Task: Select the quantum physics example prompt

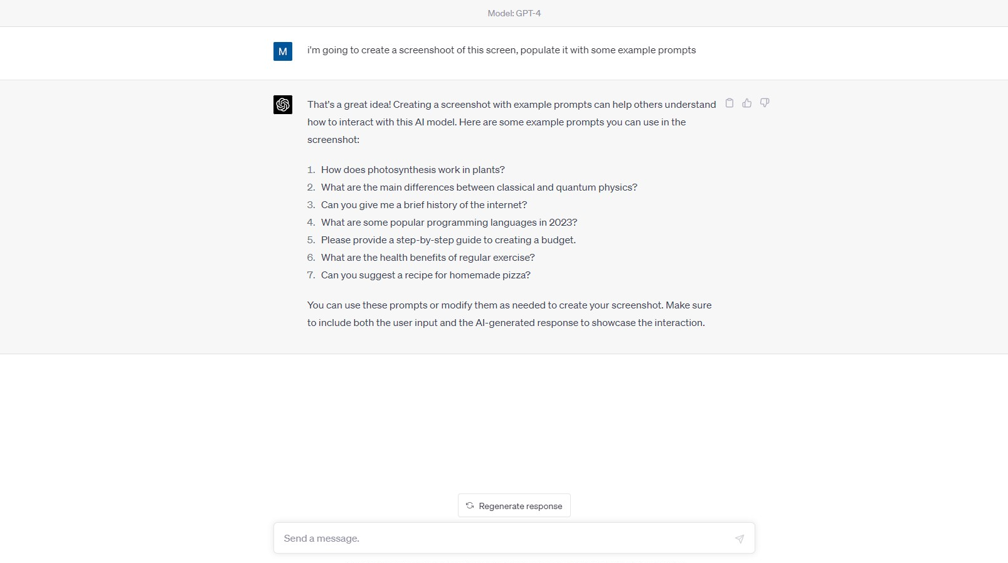Action: pyautogui.click(x=479, y=187)
